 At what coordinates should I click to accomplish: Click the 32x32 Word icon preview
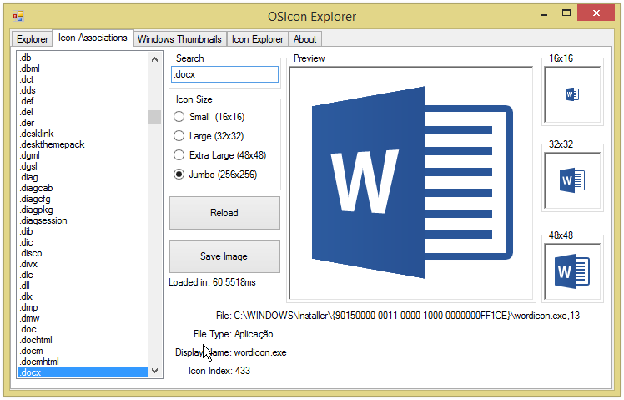pyautogui.click(x=572, y=179)
